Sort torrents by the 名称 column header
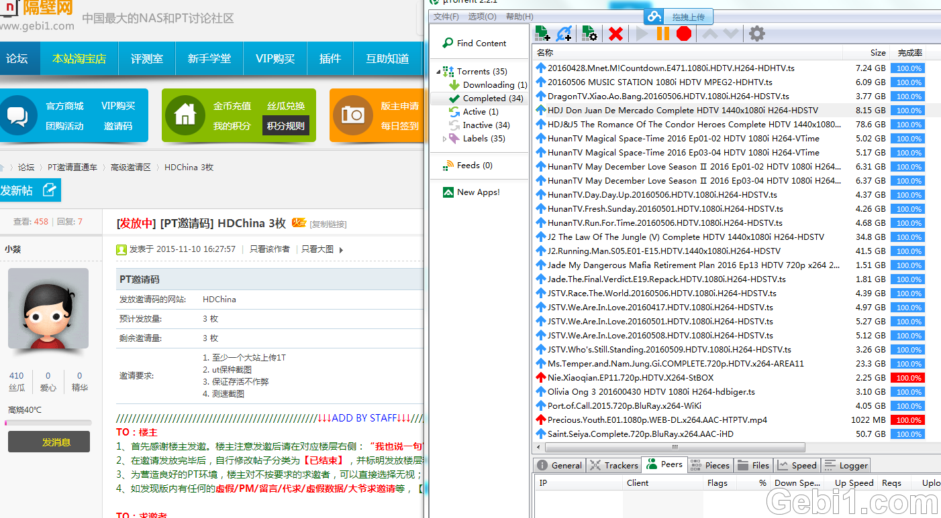941x518 pixels. 687,52
